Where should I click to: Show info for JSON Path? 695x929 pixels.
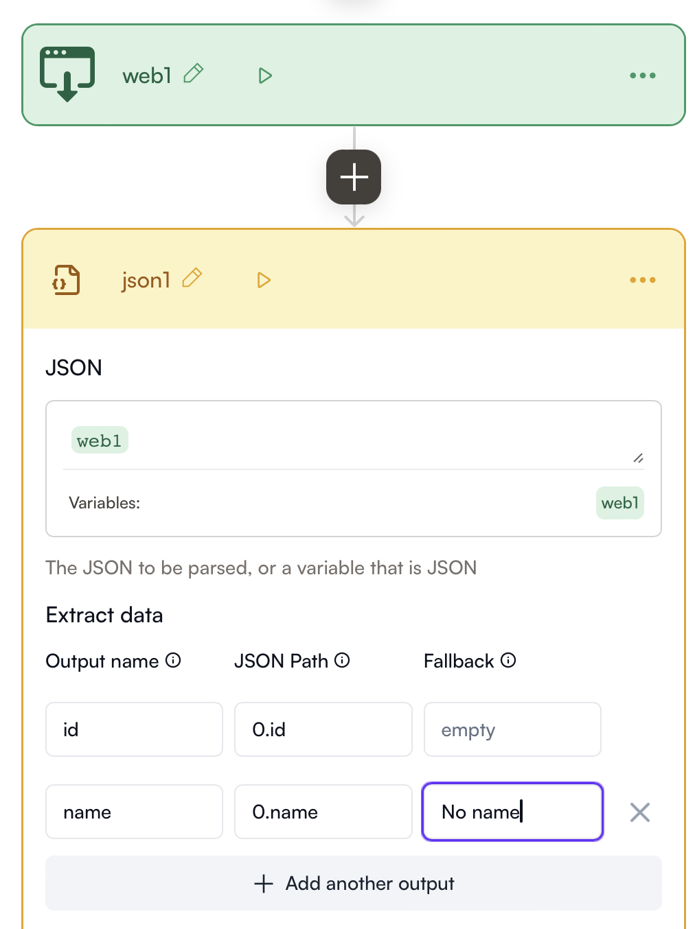pyautogui.click(x=342, y=660)
